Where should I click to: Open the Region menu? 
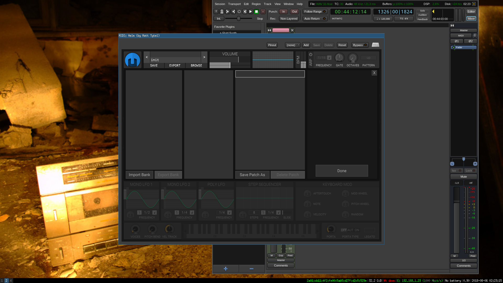(256, 4)
